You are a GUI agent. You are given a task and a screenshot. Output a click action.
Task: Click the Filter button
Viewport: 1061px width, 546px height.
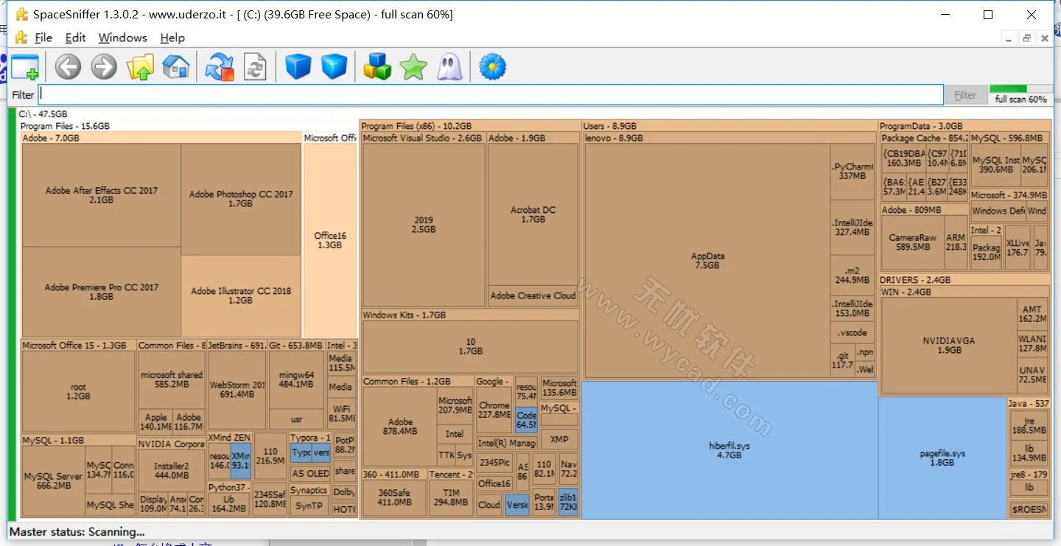click(x=966, y=94)
